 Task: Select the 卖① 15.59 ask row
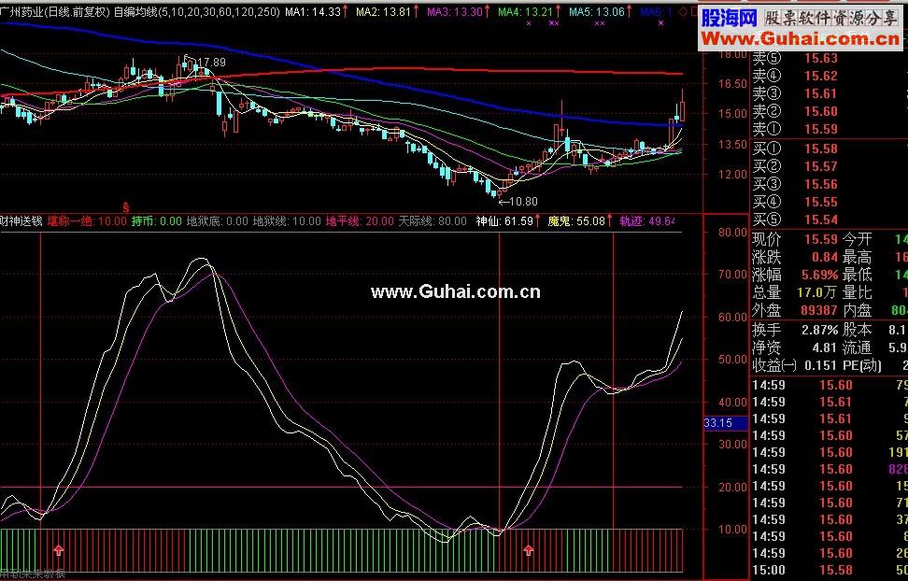(830, 129)
